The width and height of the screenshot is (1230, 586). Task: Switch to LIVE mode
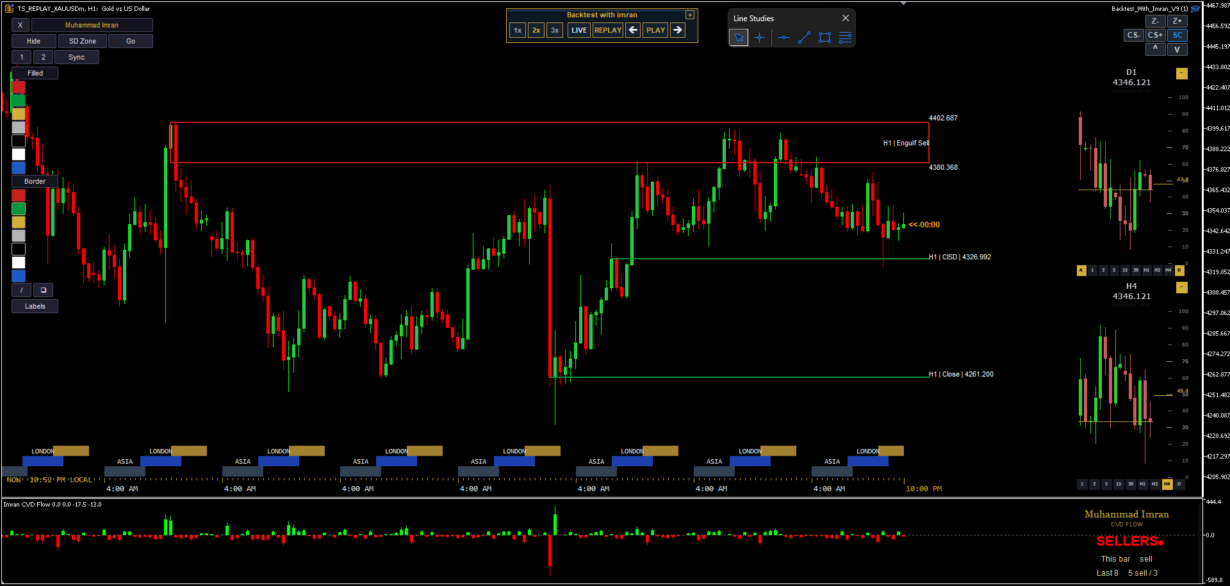579,30
